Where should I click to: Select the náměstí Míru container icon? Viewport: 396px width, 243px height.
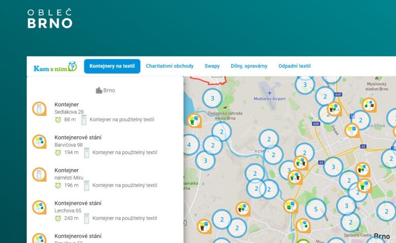[x=39, y=174]
